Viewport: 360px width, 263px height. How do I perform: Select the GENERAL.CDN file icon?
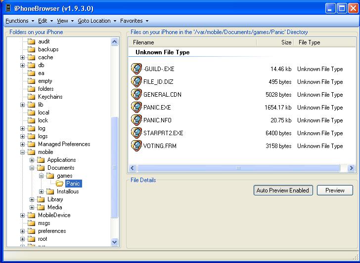(136, 95)
